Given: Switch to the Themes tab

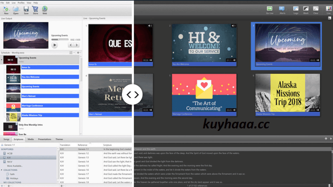Looking at the screenshot, I should [59, 139].
